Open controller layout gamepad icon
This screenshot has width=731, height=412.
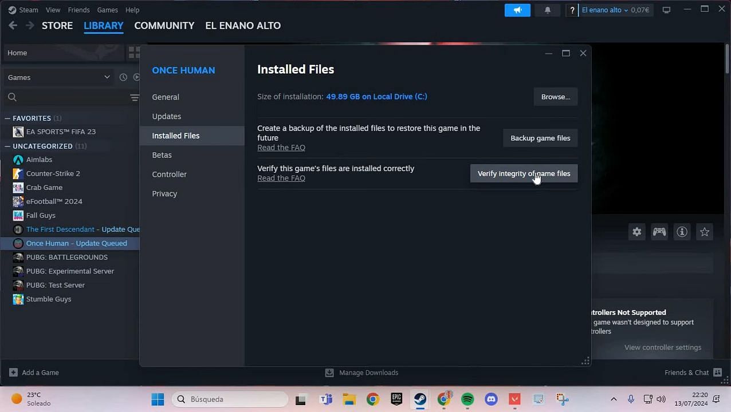click(x=659, y=232)
